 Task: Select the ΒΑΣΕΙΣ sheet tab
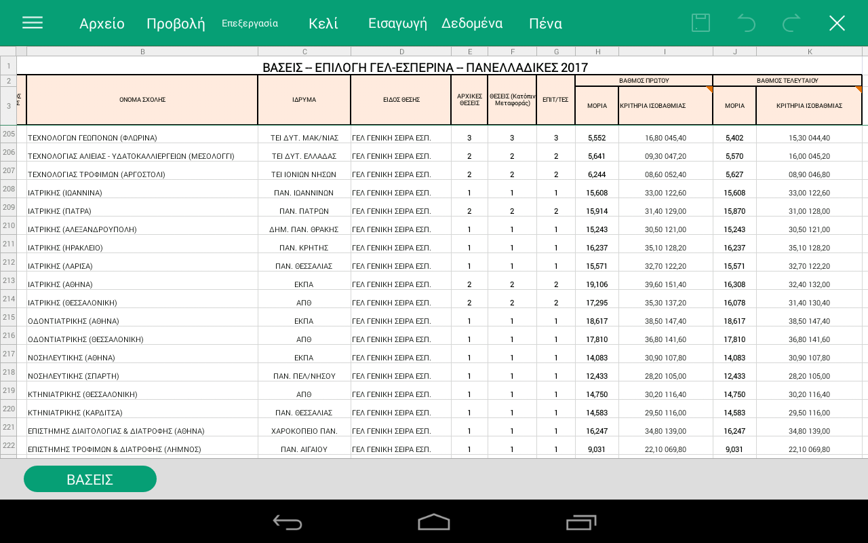click(90, 479)
